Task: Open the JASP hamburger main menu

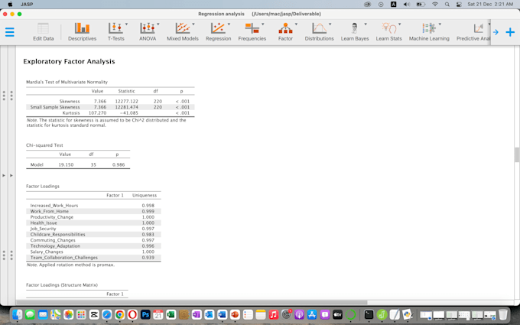Action: [x=10, y=32]
